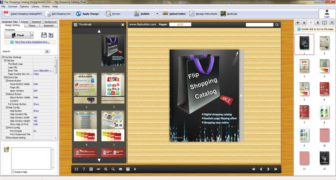Click the share by email envelope icon
This screenshot has height=180, width=336.
pyautogui.click(x=121, y=169)
